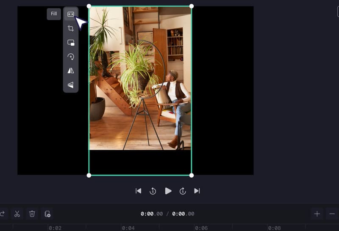Click the top-left corner resize handle
This screenshot has width=339, height=231.
pyautogui.click(x=89, y=6)
